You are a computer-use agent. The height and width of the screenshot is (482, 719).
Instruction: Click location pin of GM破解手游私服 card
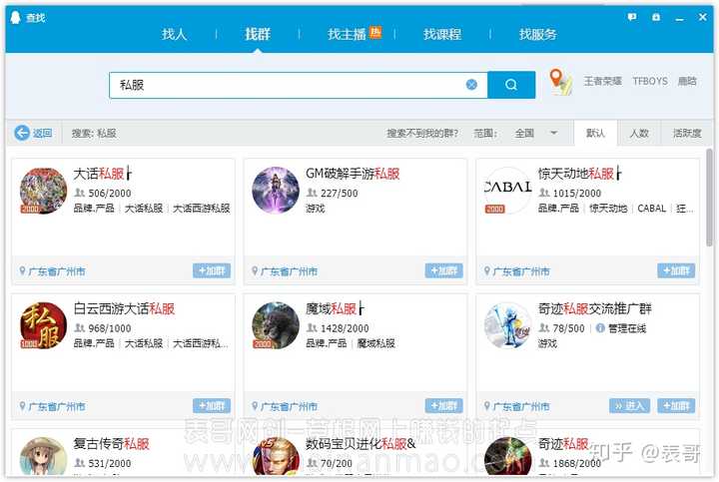[255, 270]
